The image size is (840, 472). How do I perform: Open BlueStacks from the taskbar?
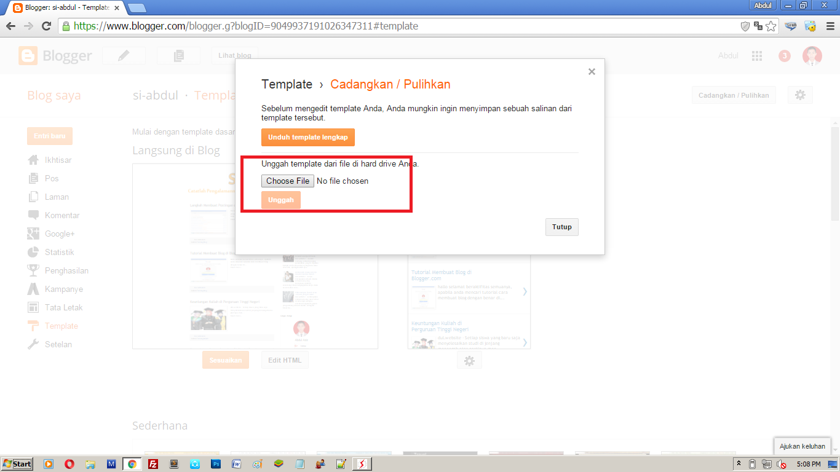[279, 464]
